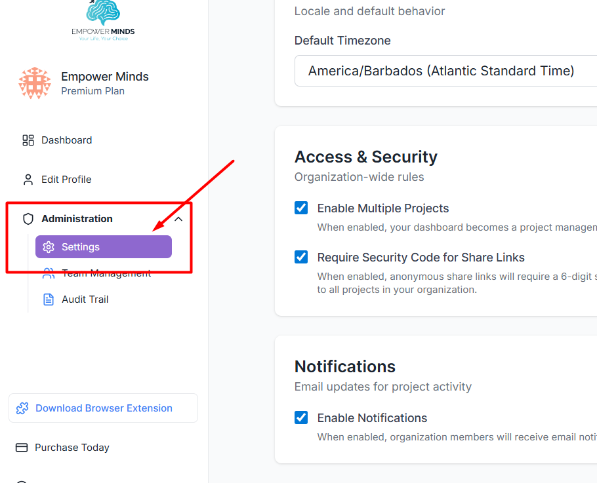Click the Settings gear icon
This screenshot has width=597, height=483.
[49, 247]
